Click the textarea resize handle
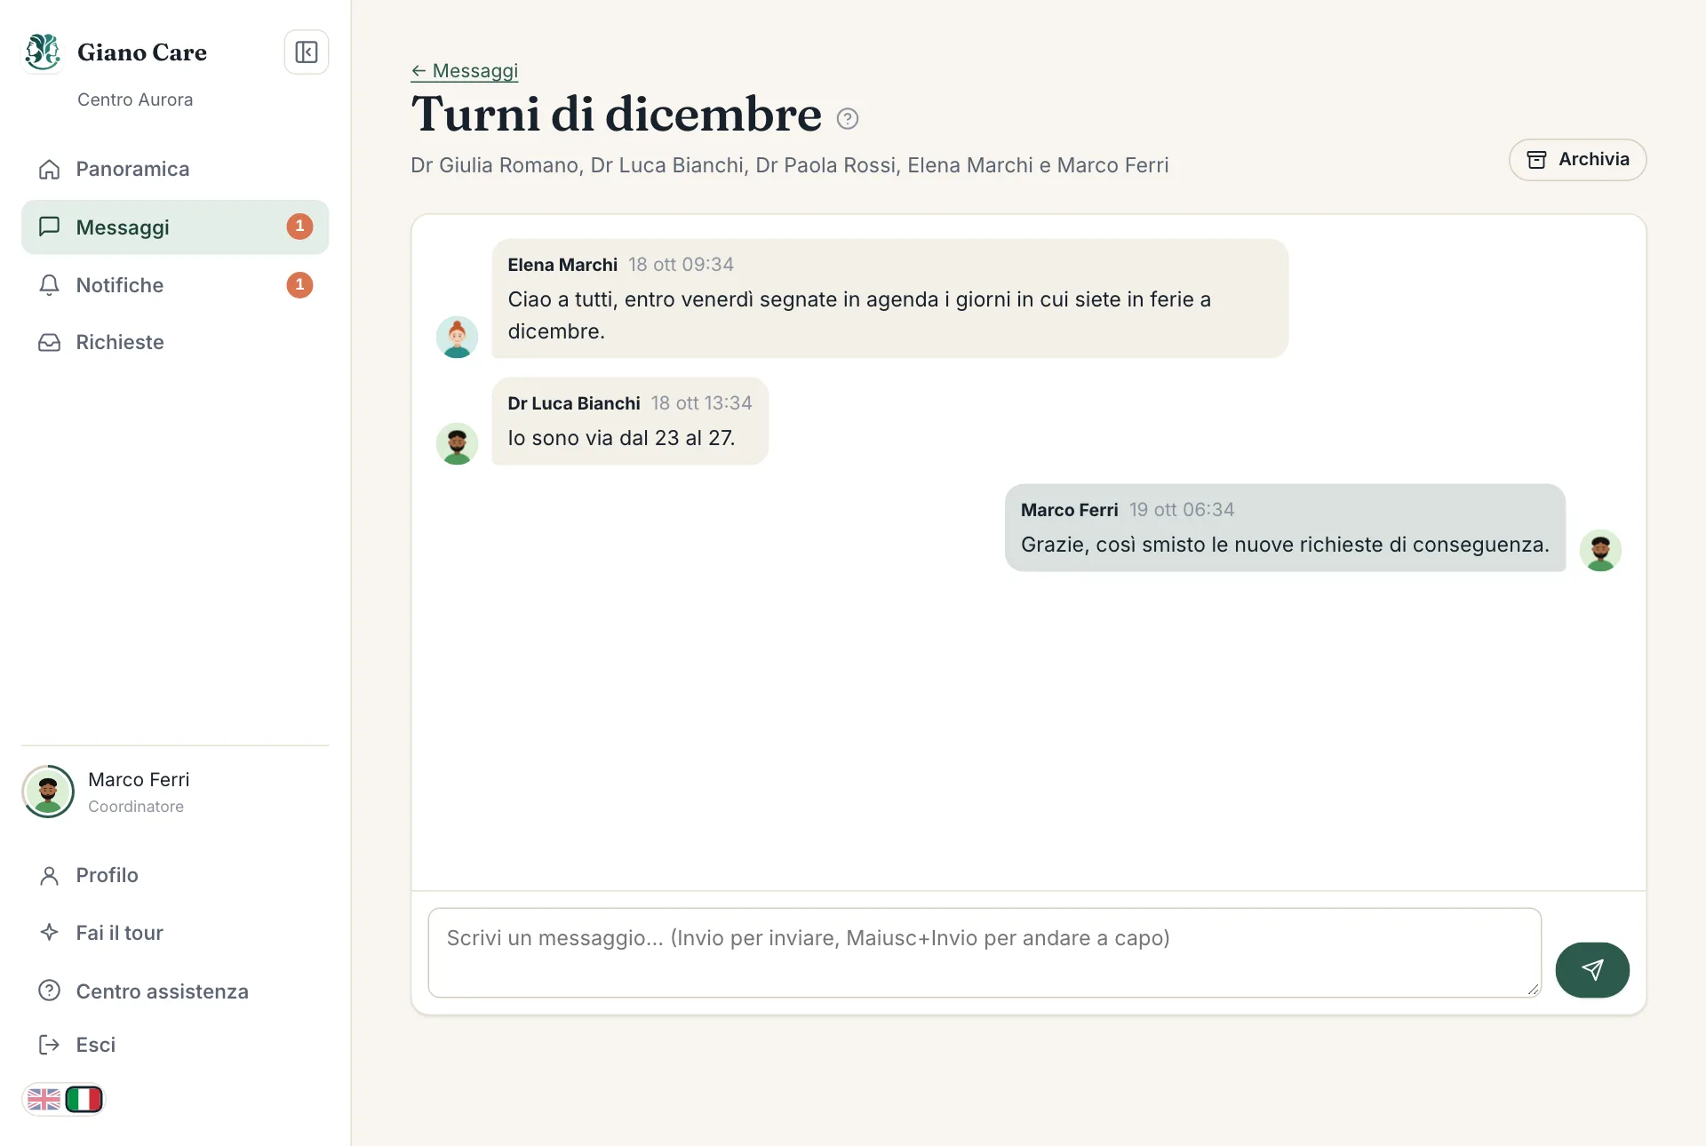Screen dimensions: 1706x1146 pos(1533,989)
